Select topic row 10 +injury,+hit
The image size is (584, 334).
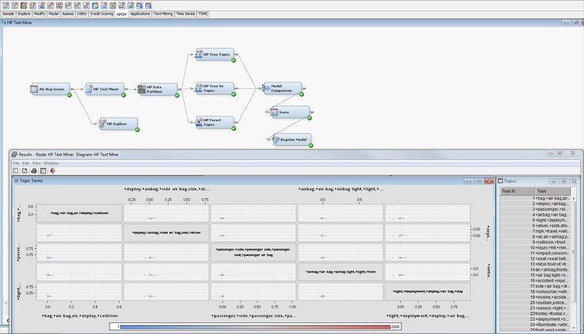[535, 248]
